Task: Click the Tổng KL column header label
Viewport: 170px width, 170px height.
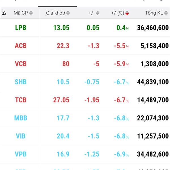Action: 154,13
